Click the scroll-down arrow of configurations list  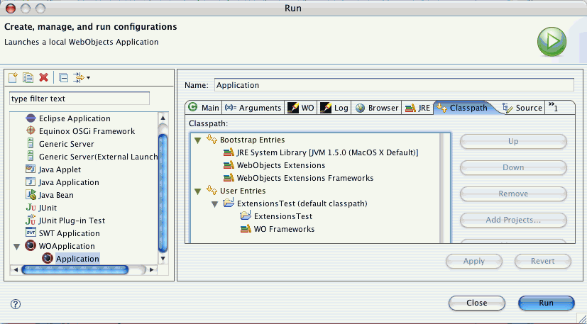[x=163, y=258]
